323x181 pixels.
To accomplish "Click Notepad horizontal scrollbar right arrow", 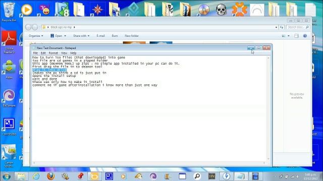I will (x=264, y=163).
